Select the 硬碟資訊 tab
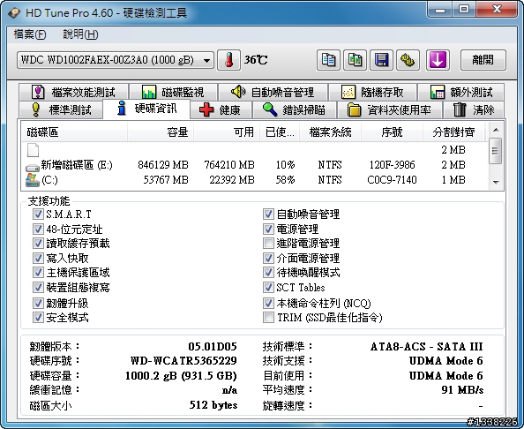This screenshot has width=524, height=429. click(146, 109)
